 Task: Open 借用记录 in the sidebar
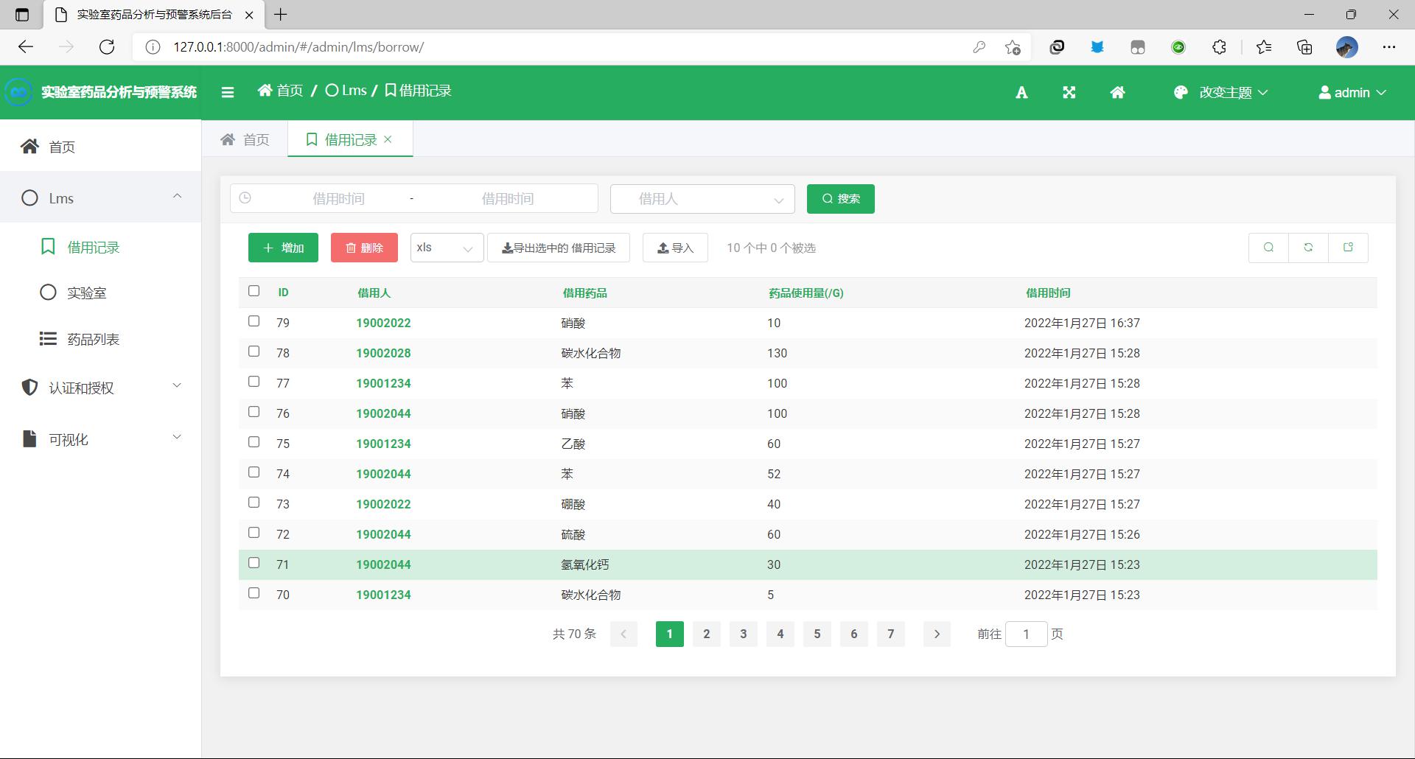pos(100,247)
